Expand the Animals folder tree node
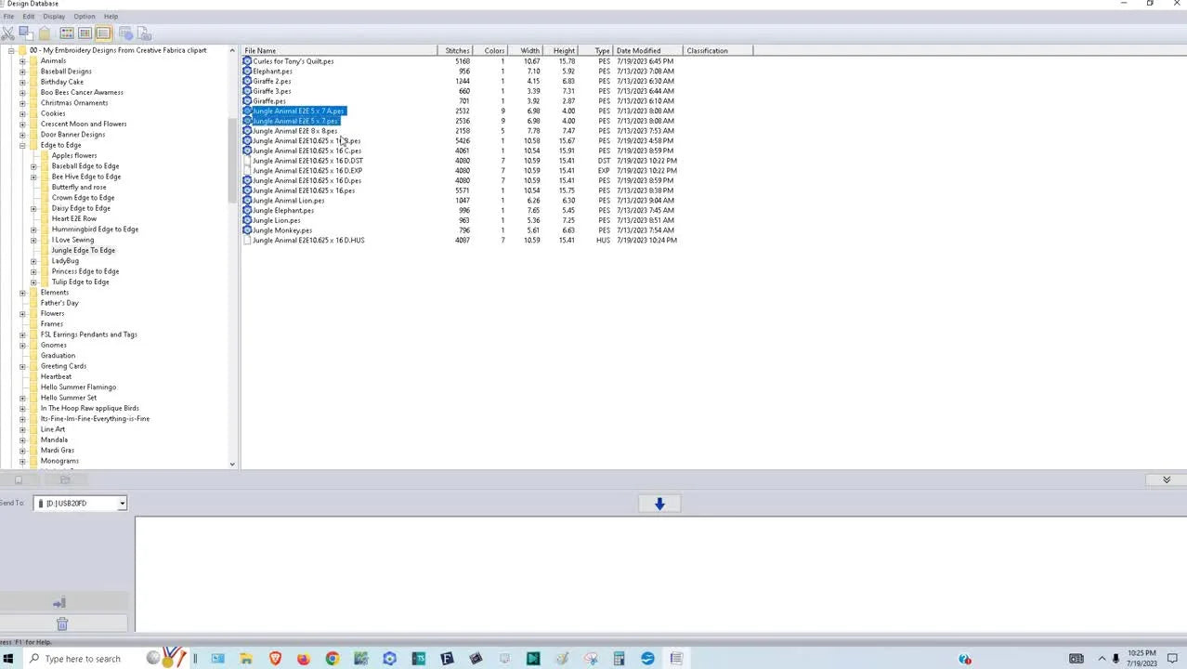 (x=22, y=61)
